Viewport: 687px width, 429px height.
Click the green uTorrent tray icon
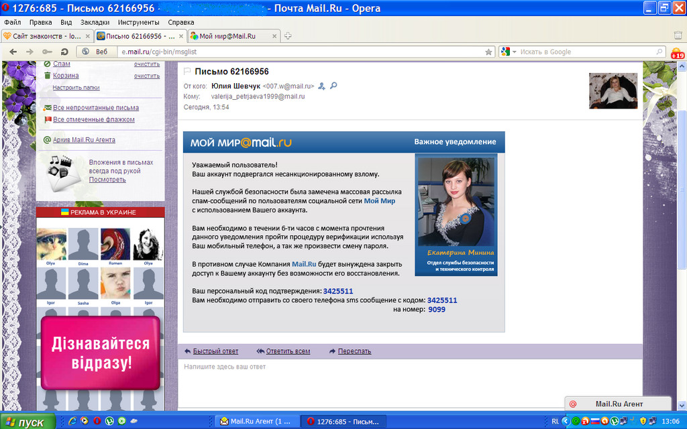click(x=615, y=421)
